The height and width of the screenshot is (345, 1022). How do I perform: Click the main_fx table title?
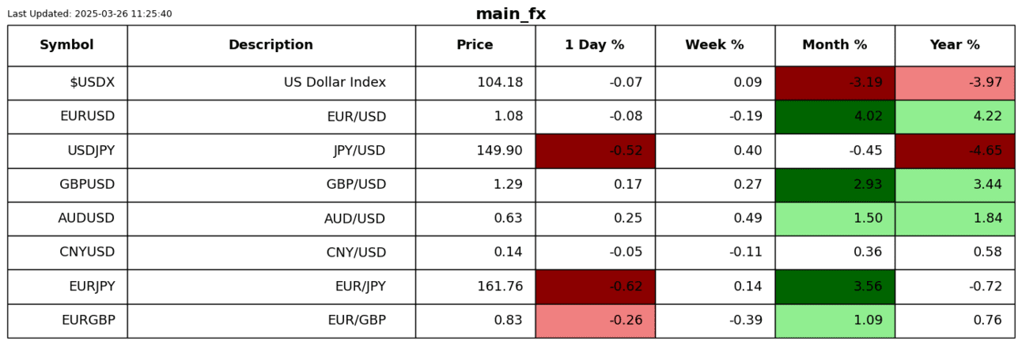tap(510, 14)
